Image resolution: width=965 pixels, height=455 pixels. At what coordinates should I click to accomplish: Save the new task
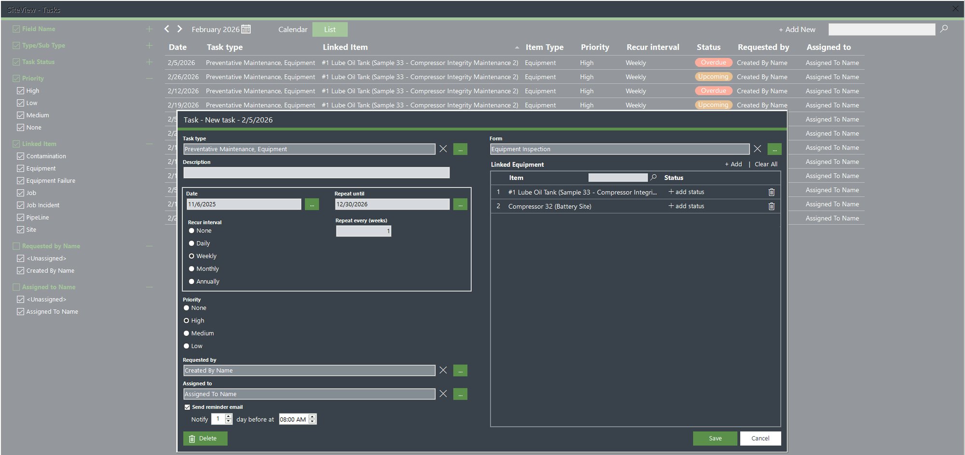pyautogui.click(x=715, y=438)
